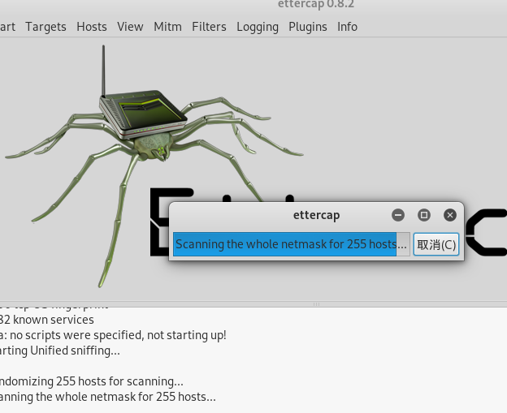Minimize the ettercap scanning dialog

(x=398, y=215)
